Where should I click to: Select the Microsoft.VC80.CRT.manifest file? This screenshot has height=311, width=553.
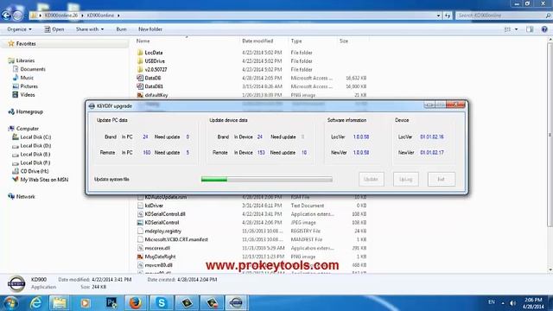coord(176,239)
